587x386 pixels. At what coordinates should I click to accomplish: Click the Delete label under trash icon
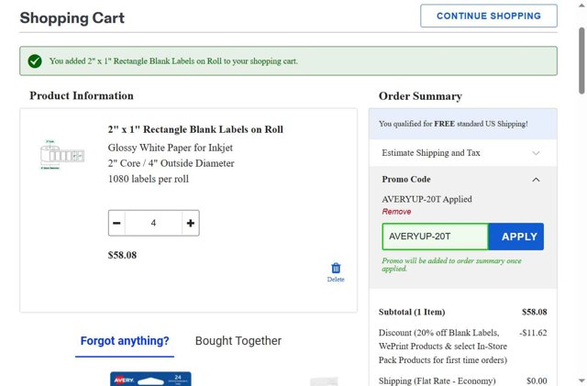336,280
